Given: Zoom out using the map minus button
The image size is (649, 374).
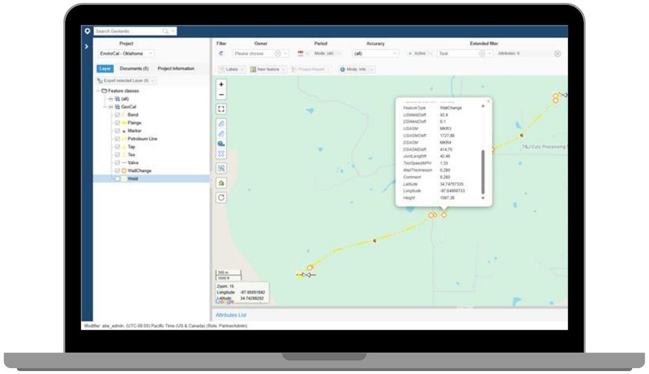Looking at the screenshot, I should tap(221, 94).
